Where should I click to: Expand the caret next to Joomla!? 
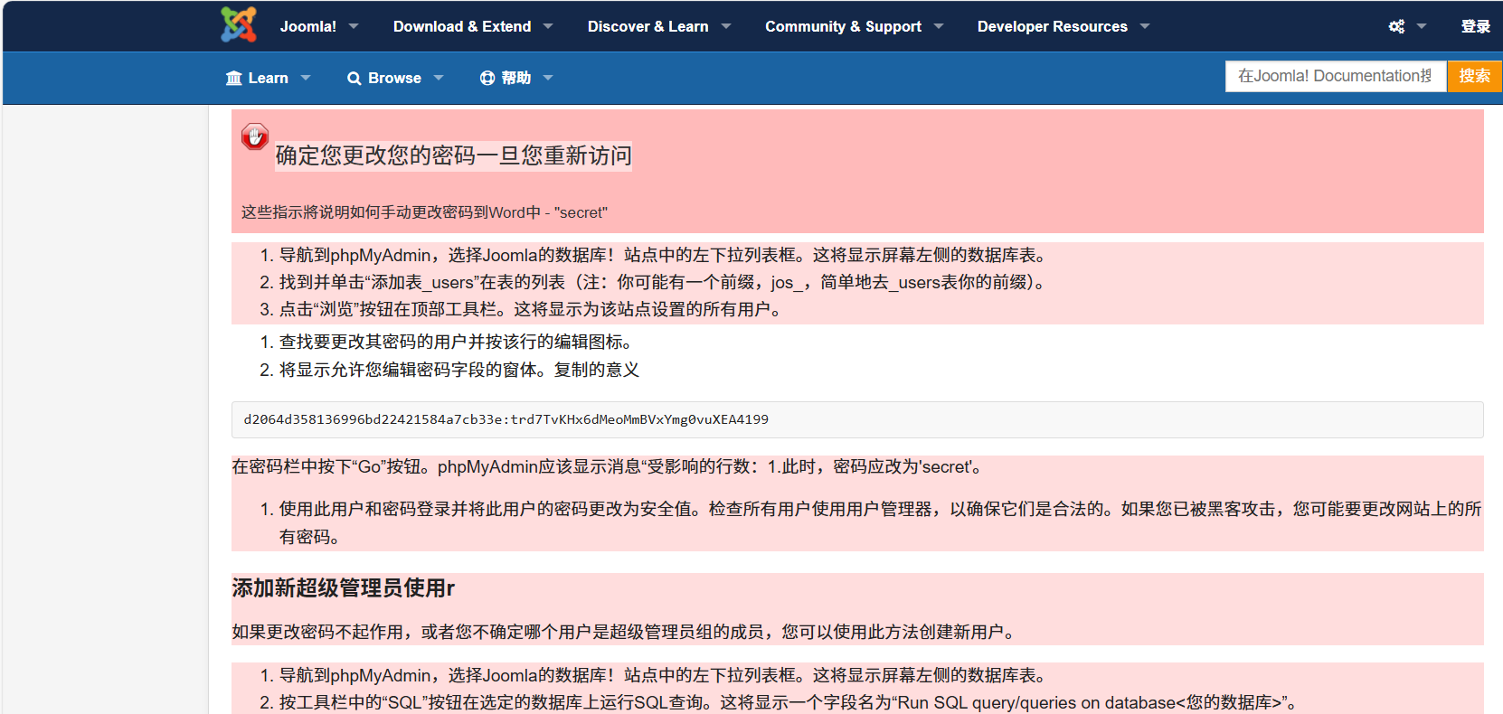pyautogui.click(x=354, y=26)
